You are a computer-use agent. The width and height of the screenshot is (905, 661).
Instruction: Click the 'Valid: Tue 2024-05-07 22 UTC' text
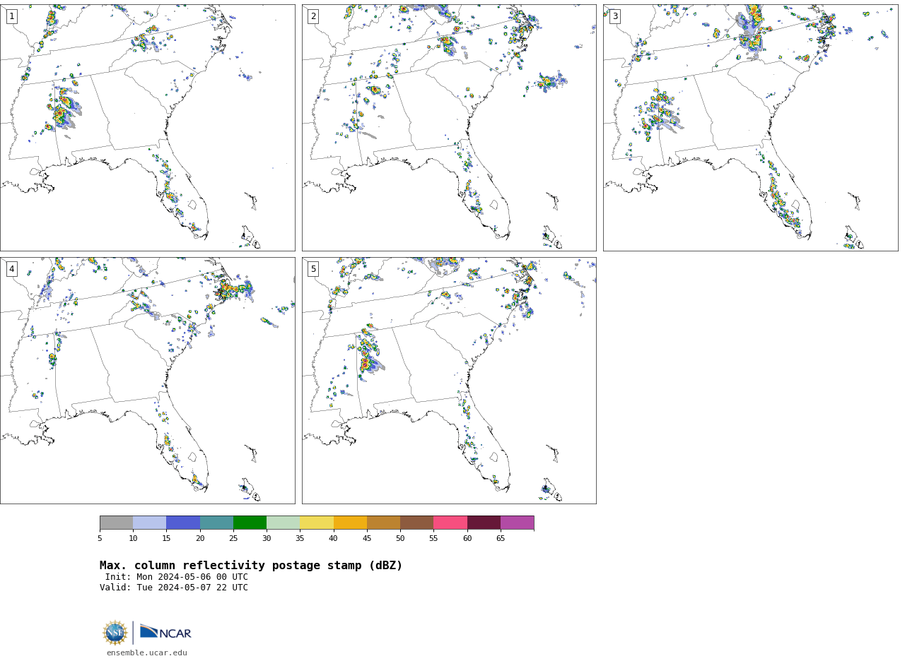tap(174, 588)
